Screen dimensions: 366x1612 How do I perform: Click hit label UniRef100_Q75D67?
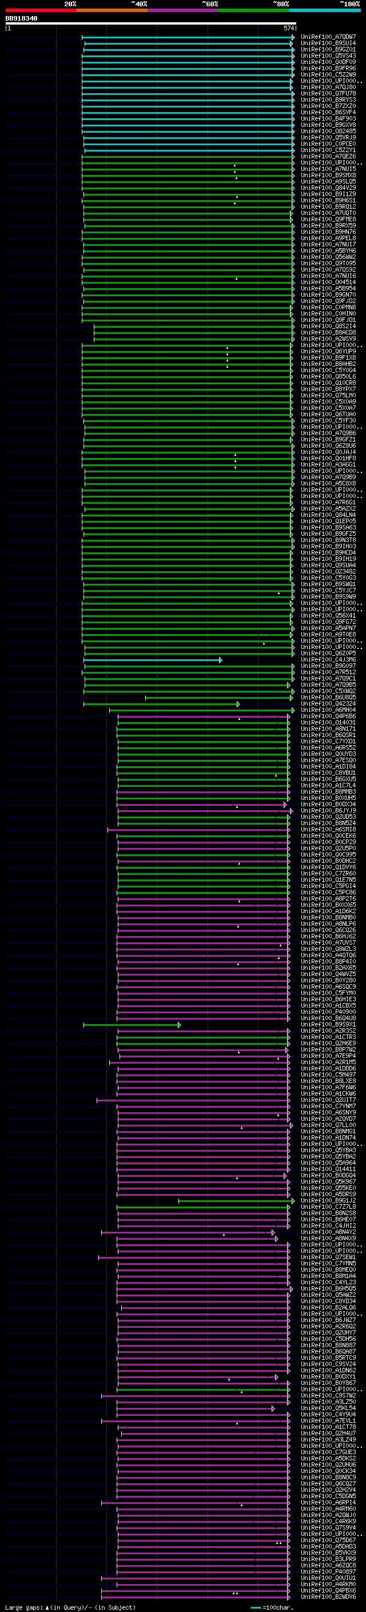click(328, 1540)
